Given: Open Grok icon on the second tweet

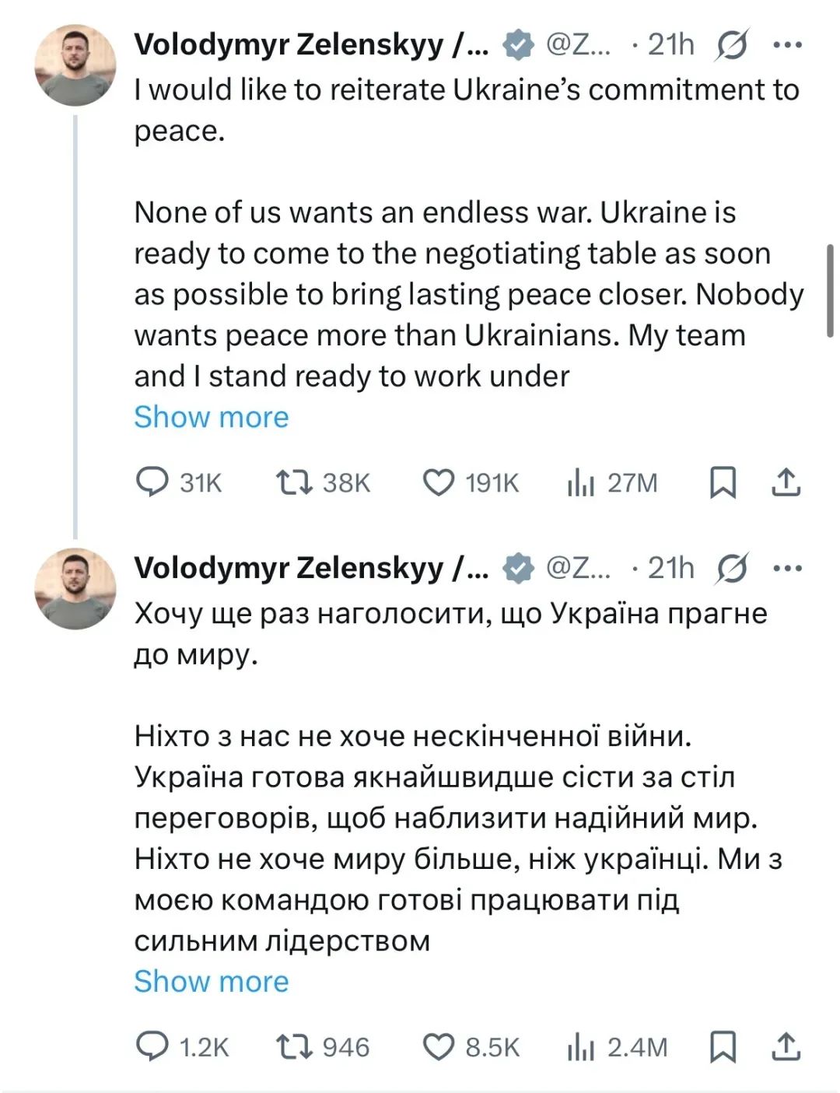Looking at the screenshot, I should pos(732,568).
